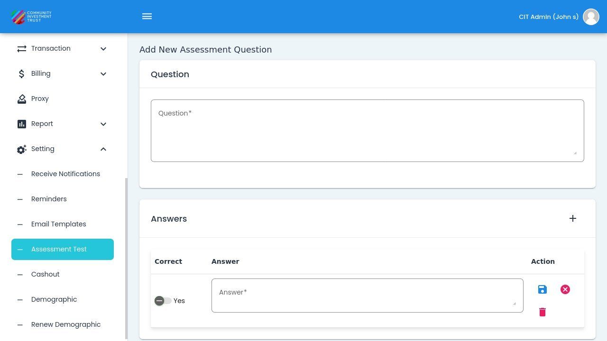The image size is (607, 341).
Task: Click the user avatar icon
Action: [x=591, y=17]
